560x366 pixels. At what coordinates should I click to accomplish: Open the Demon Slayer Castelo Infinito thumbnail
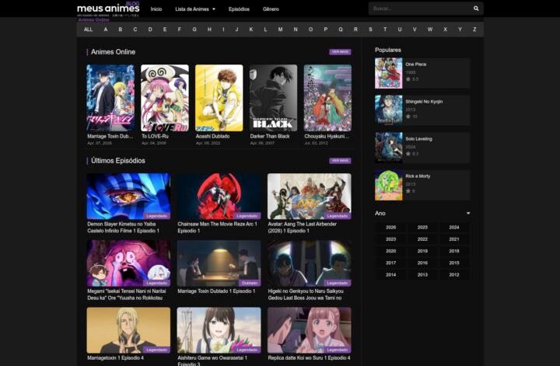tap(128, 197)
